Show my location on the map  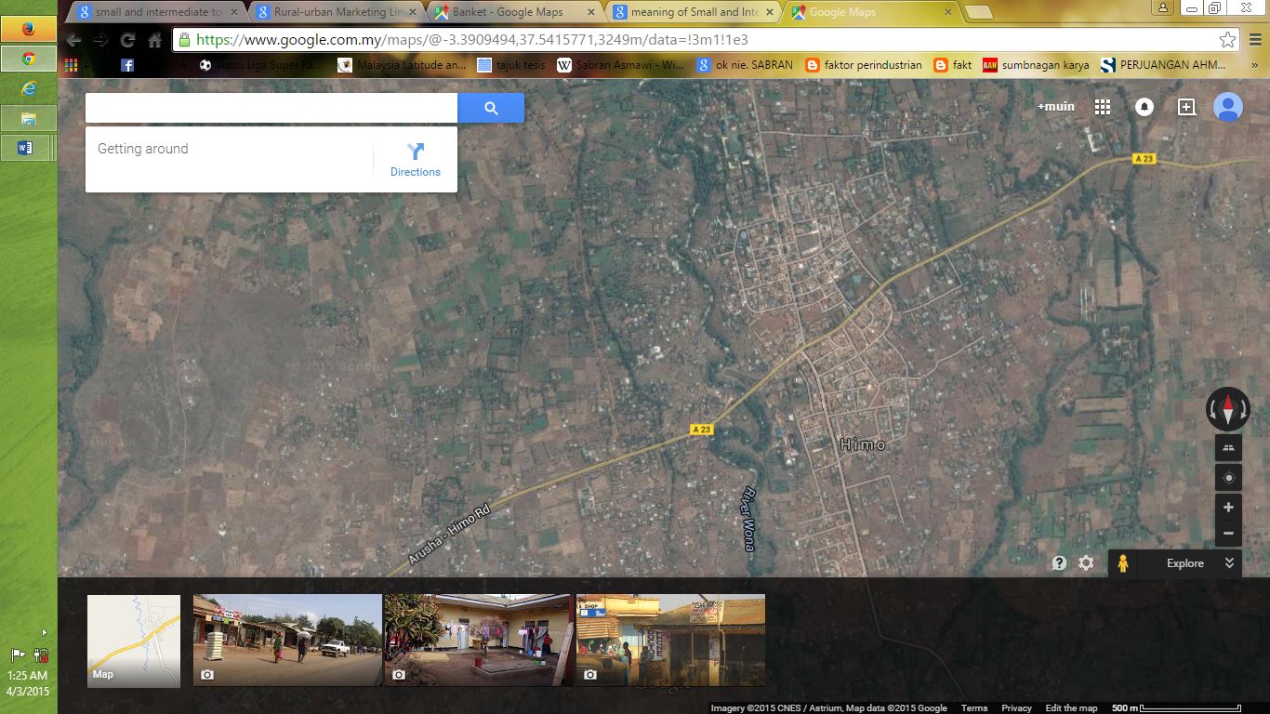click(x=1228, y=478)
